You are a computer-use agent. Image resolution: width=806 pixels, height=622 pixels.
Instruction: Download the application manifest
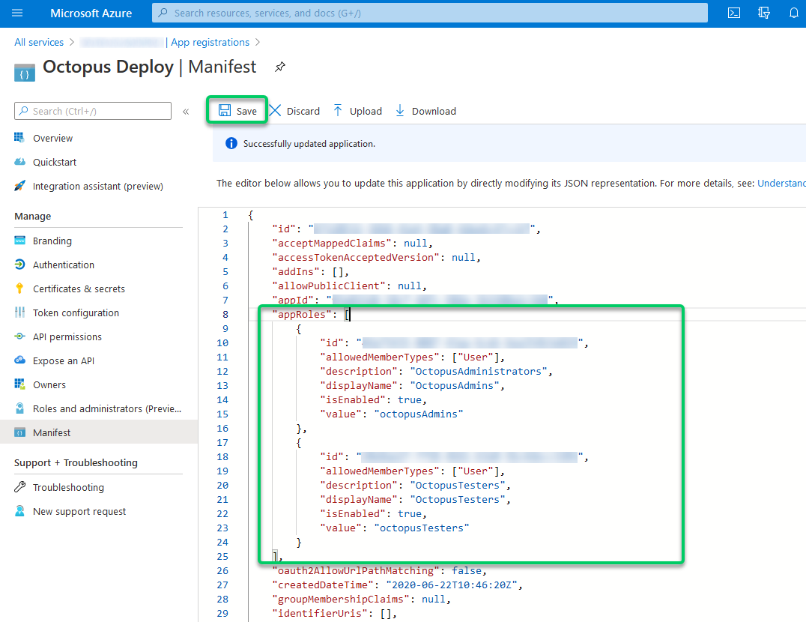click(x=425, y=110)
